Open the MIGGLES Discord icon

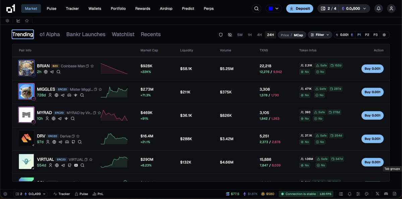pyautogui.click(x=69, y=95)
